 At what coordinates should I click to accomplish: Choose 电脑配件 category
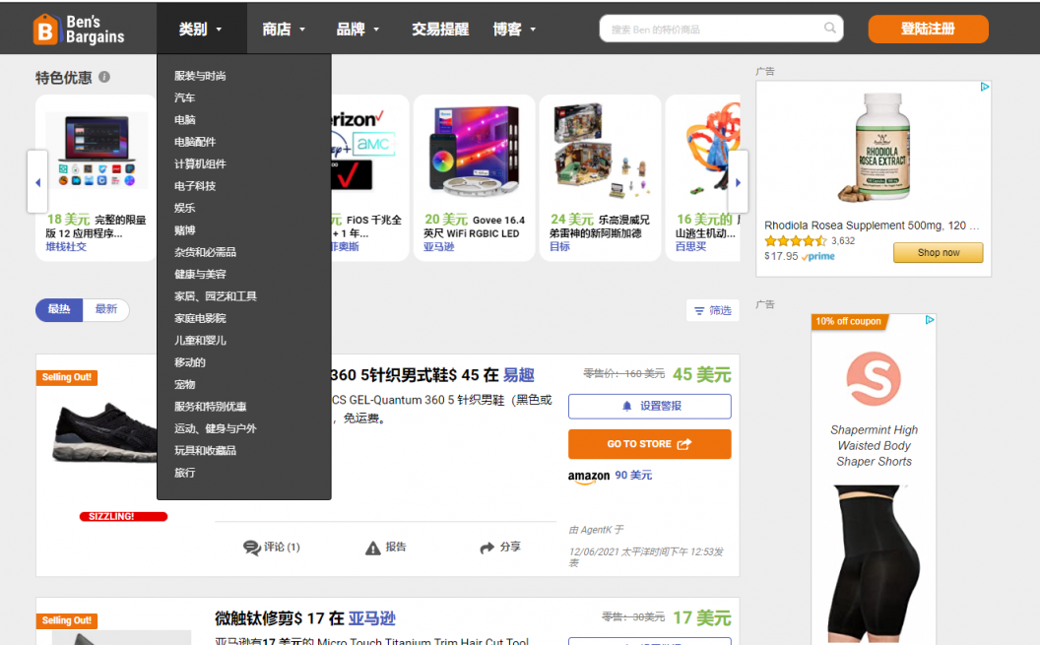pyautogui.click(x=195, y=142)
